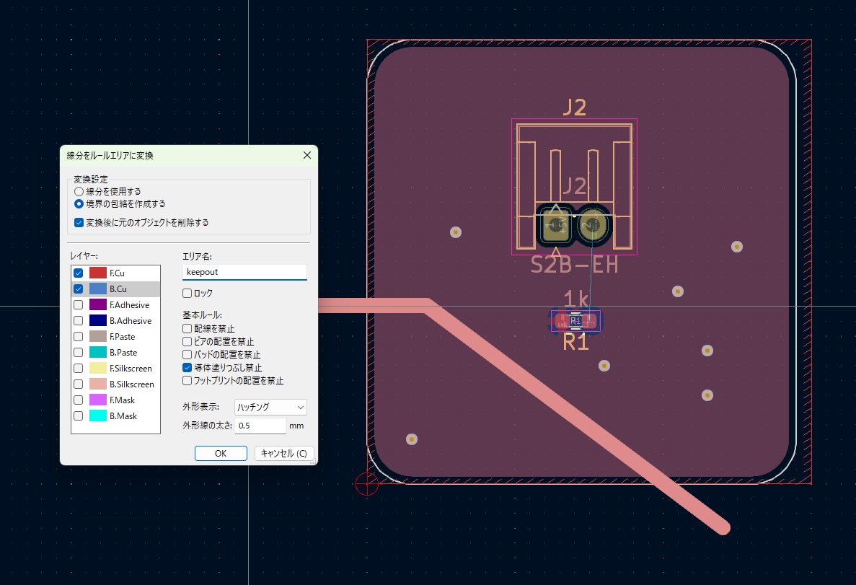Click the F.Mask magenta color swatch

(x=98, y=400)
